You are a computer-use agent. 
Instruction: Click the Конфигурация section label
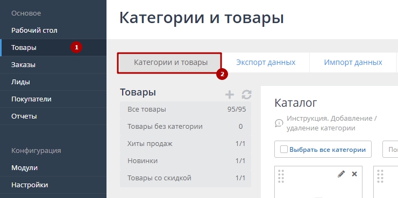36,151
